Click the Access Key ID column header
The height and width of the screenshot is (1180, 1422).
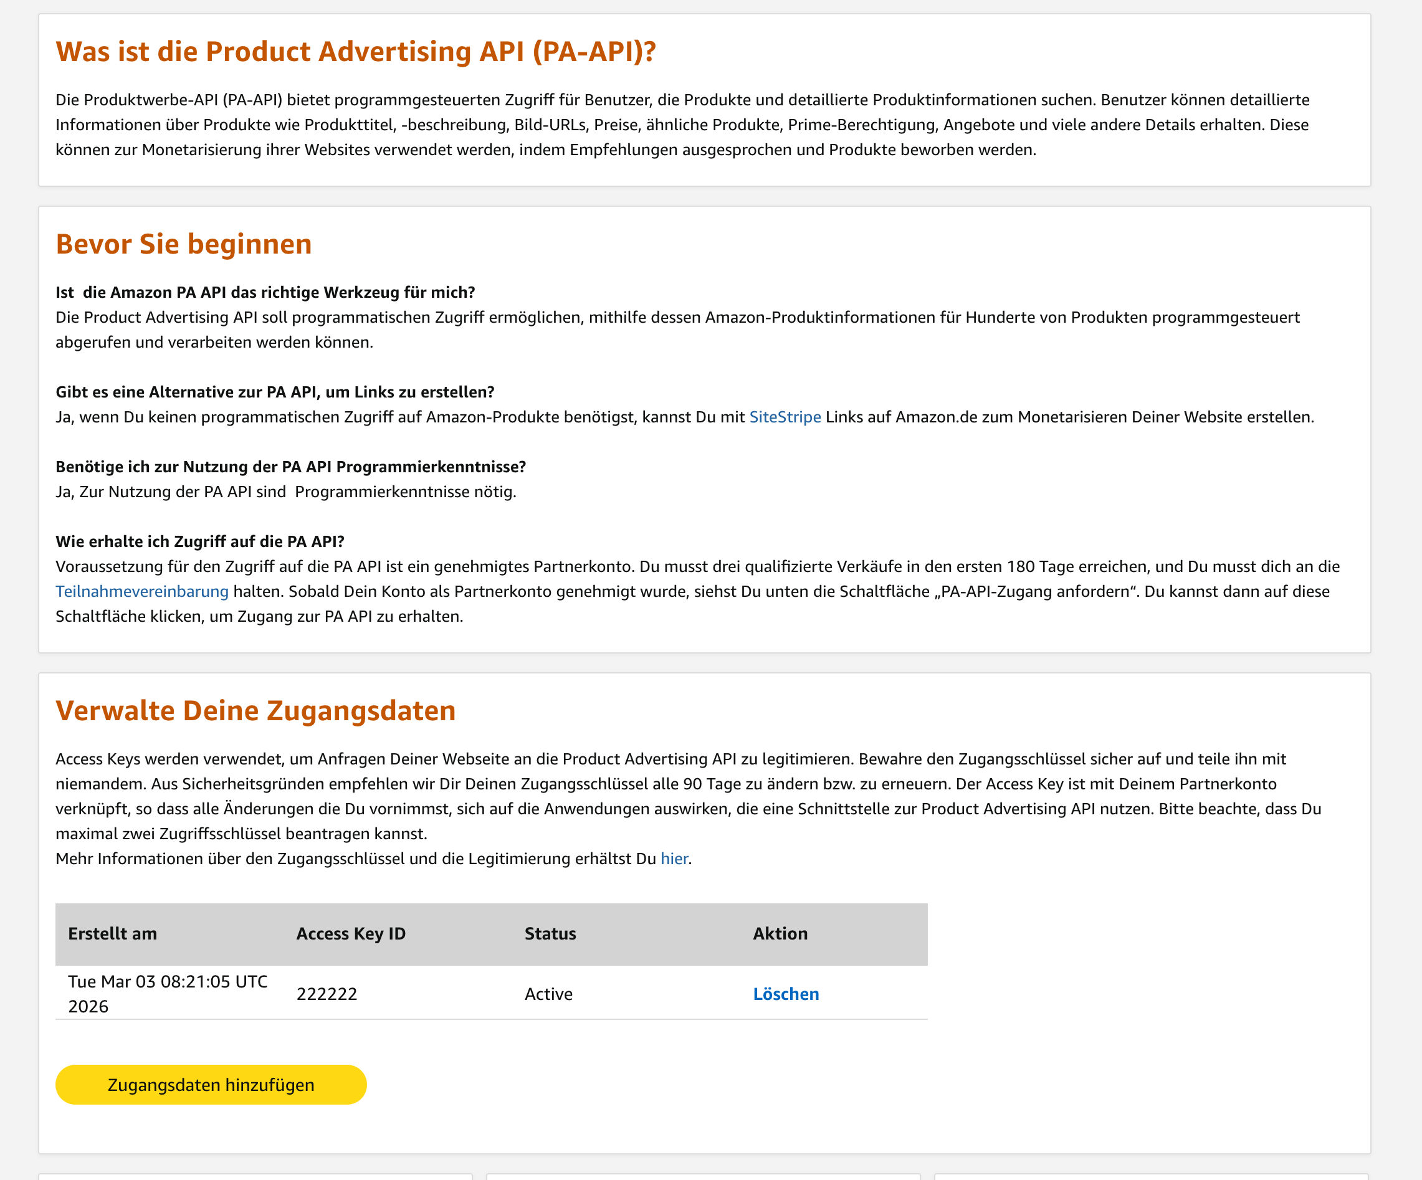point(350,933)
